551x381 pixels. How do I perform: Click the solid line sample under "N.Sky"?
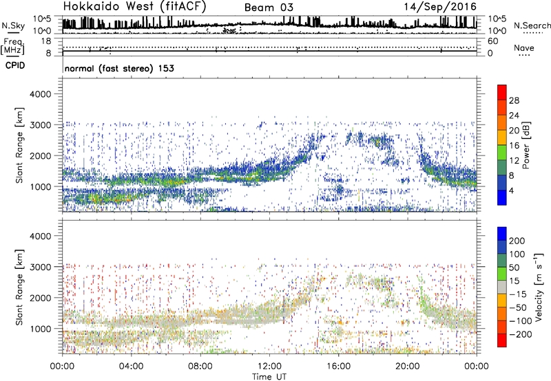tap(14, 33)
